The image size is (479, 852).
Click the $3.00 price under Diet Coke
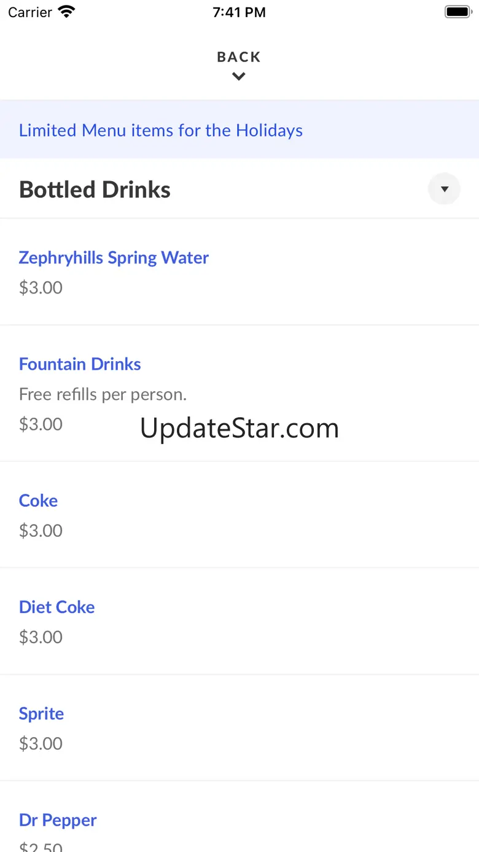pyautogui.click(x=41, y=637)
